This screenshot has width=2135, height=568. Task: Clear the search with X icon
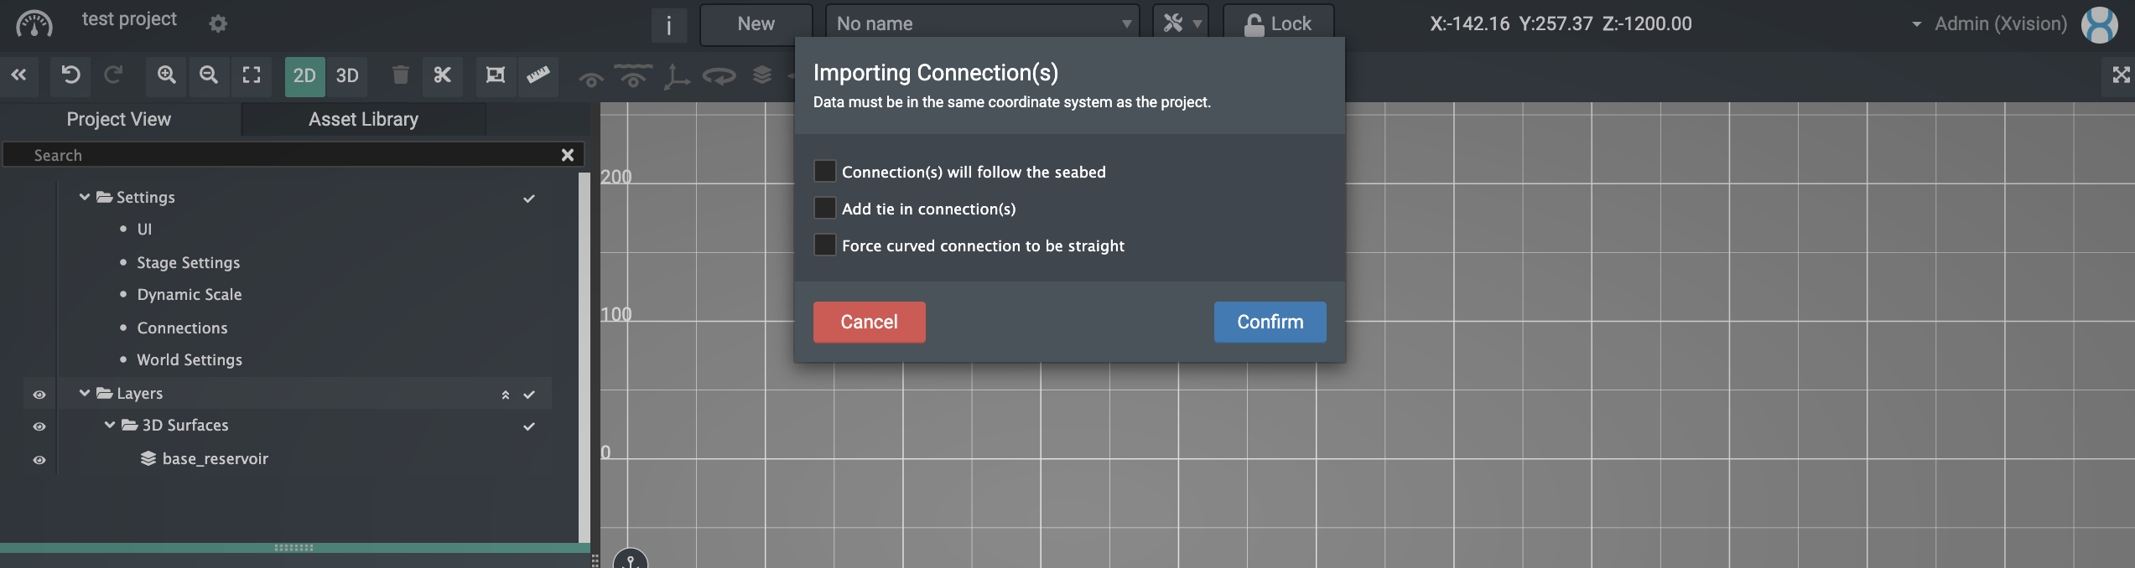(568, 155)
